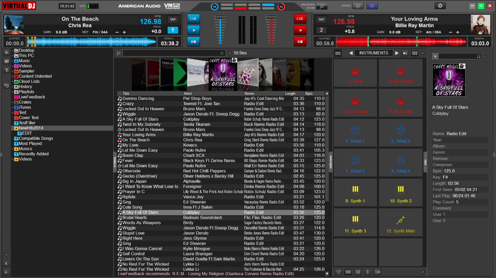Open the INSTRUMENTS sampler bank dropdown
496x278 pixels.
pyautogui.click(x=374, y=53)
